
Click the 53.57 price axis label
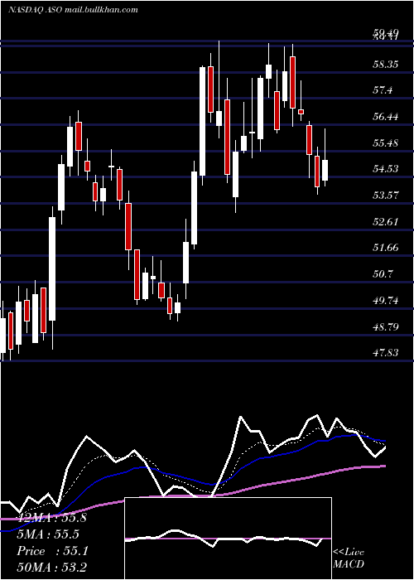386,196
